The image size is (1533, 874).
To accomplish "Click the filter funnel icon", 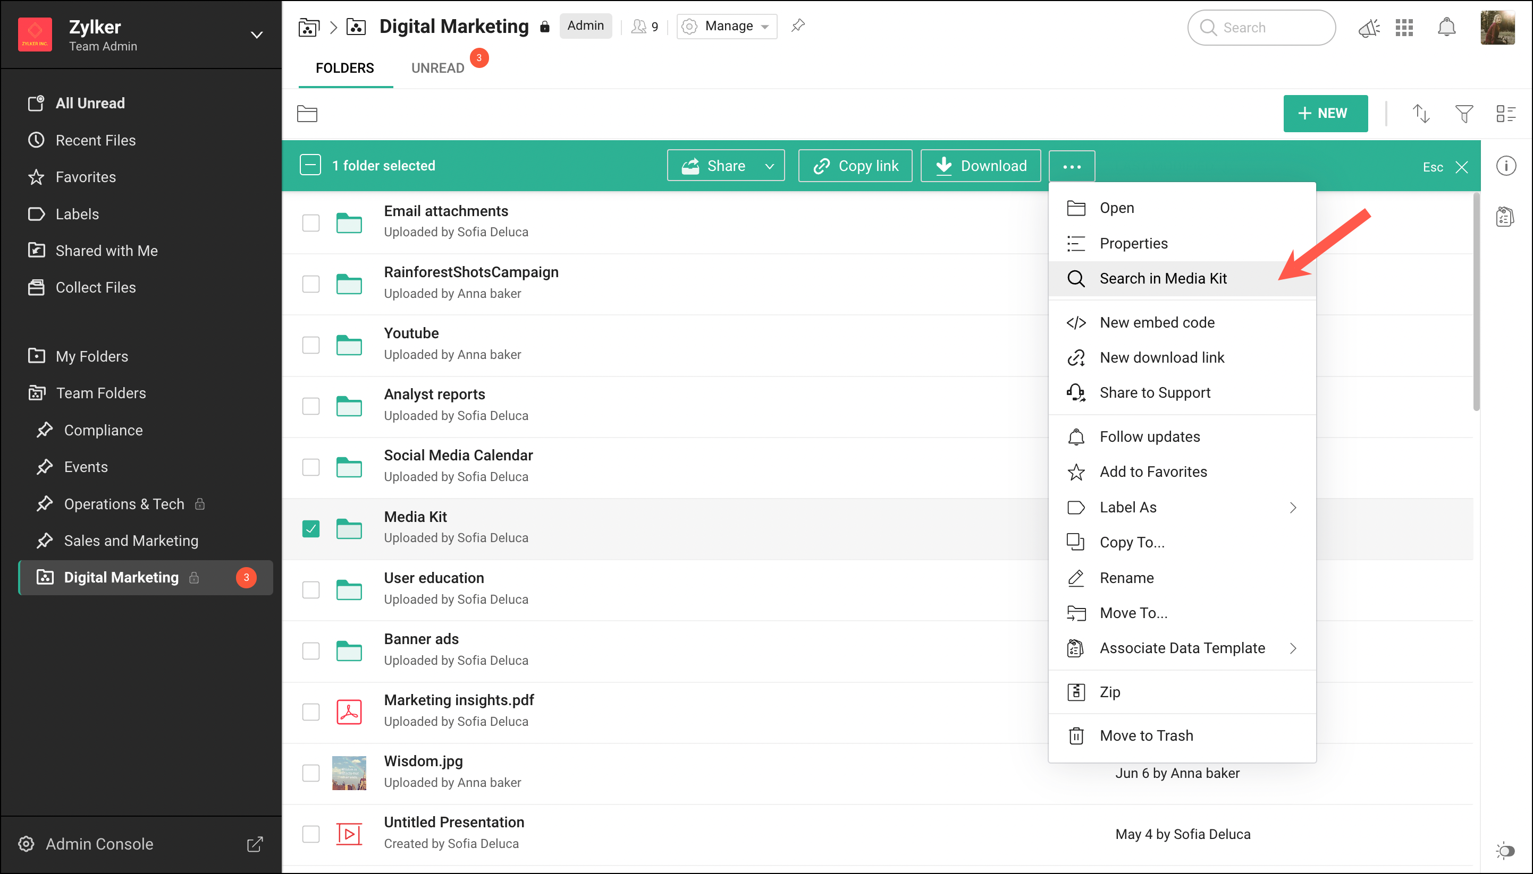I will coord(1464,114).
